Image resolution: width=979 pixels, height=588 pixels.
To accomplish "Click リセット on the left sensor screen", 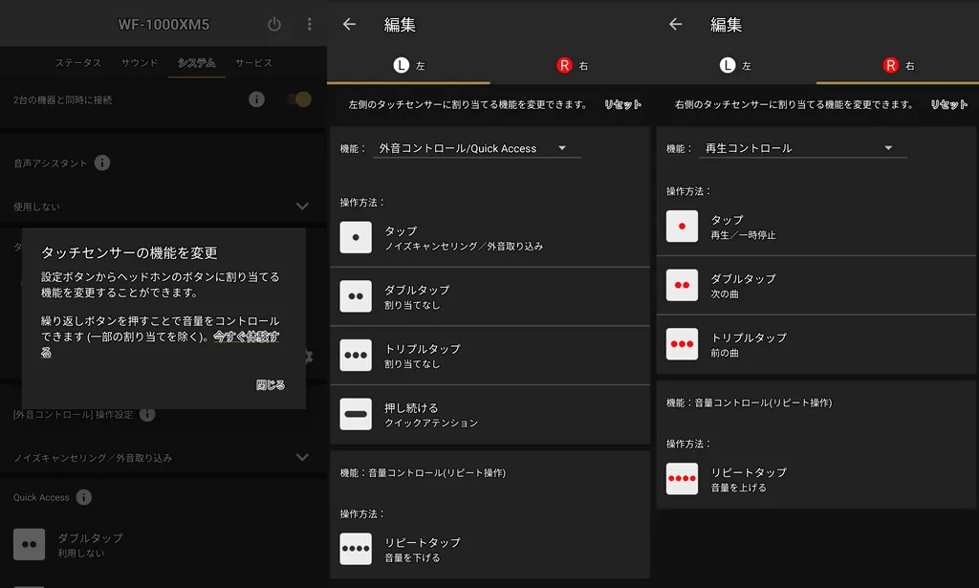I will point(622,104).
